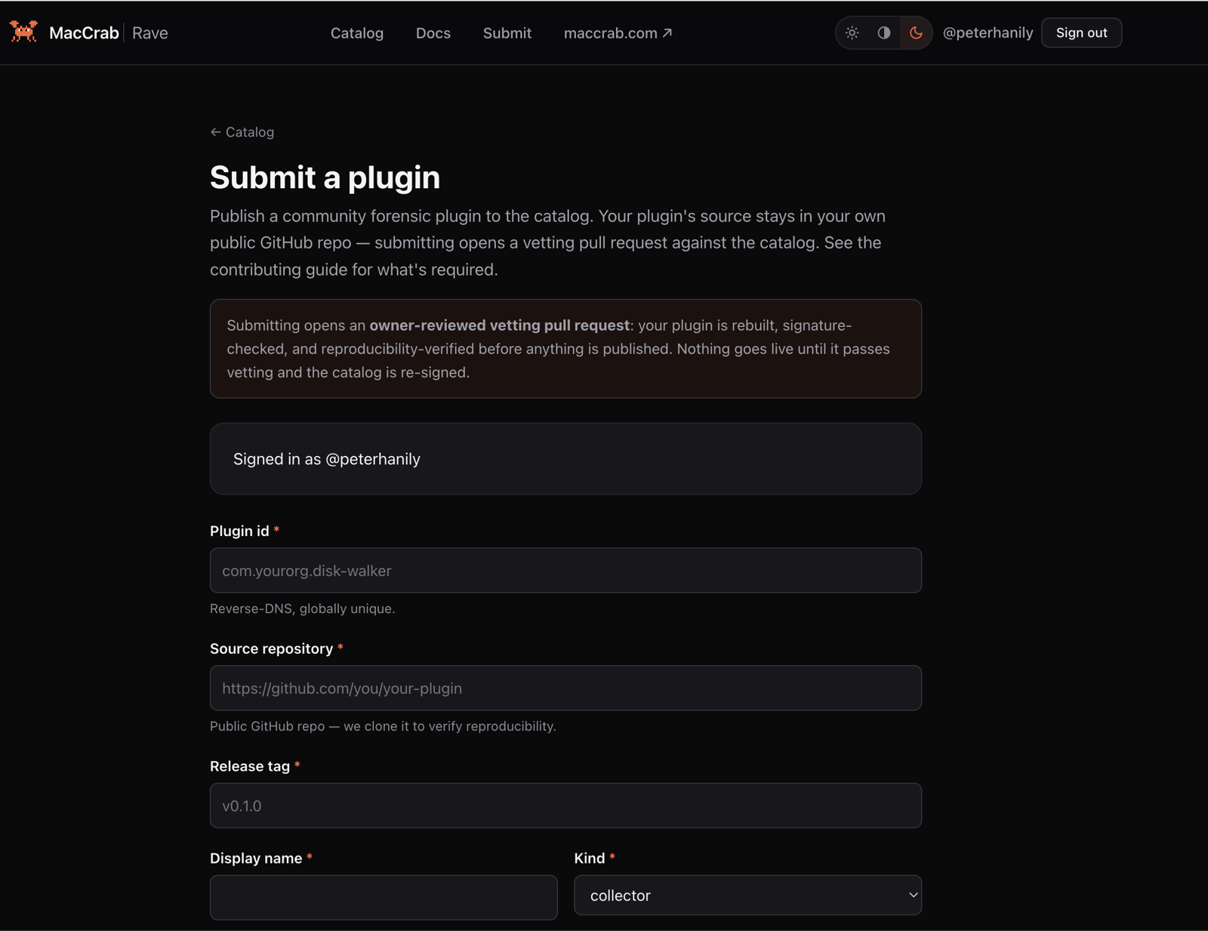Focus the Display name field
The image size is (1208, 931).
[384, 897]
